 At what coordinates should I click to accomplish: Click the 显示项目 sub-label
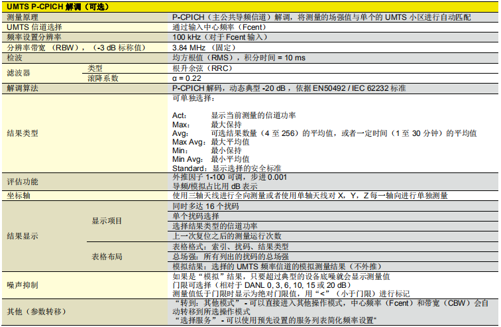[107, 221]
